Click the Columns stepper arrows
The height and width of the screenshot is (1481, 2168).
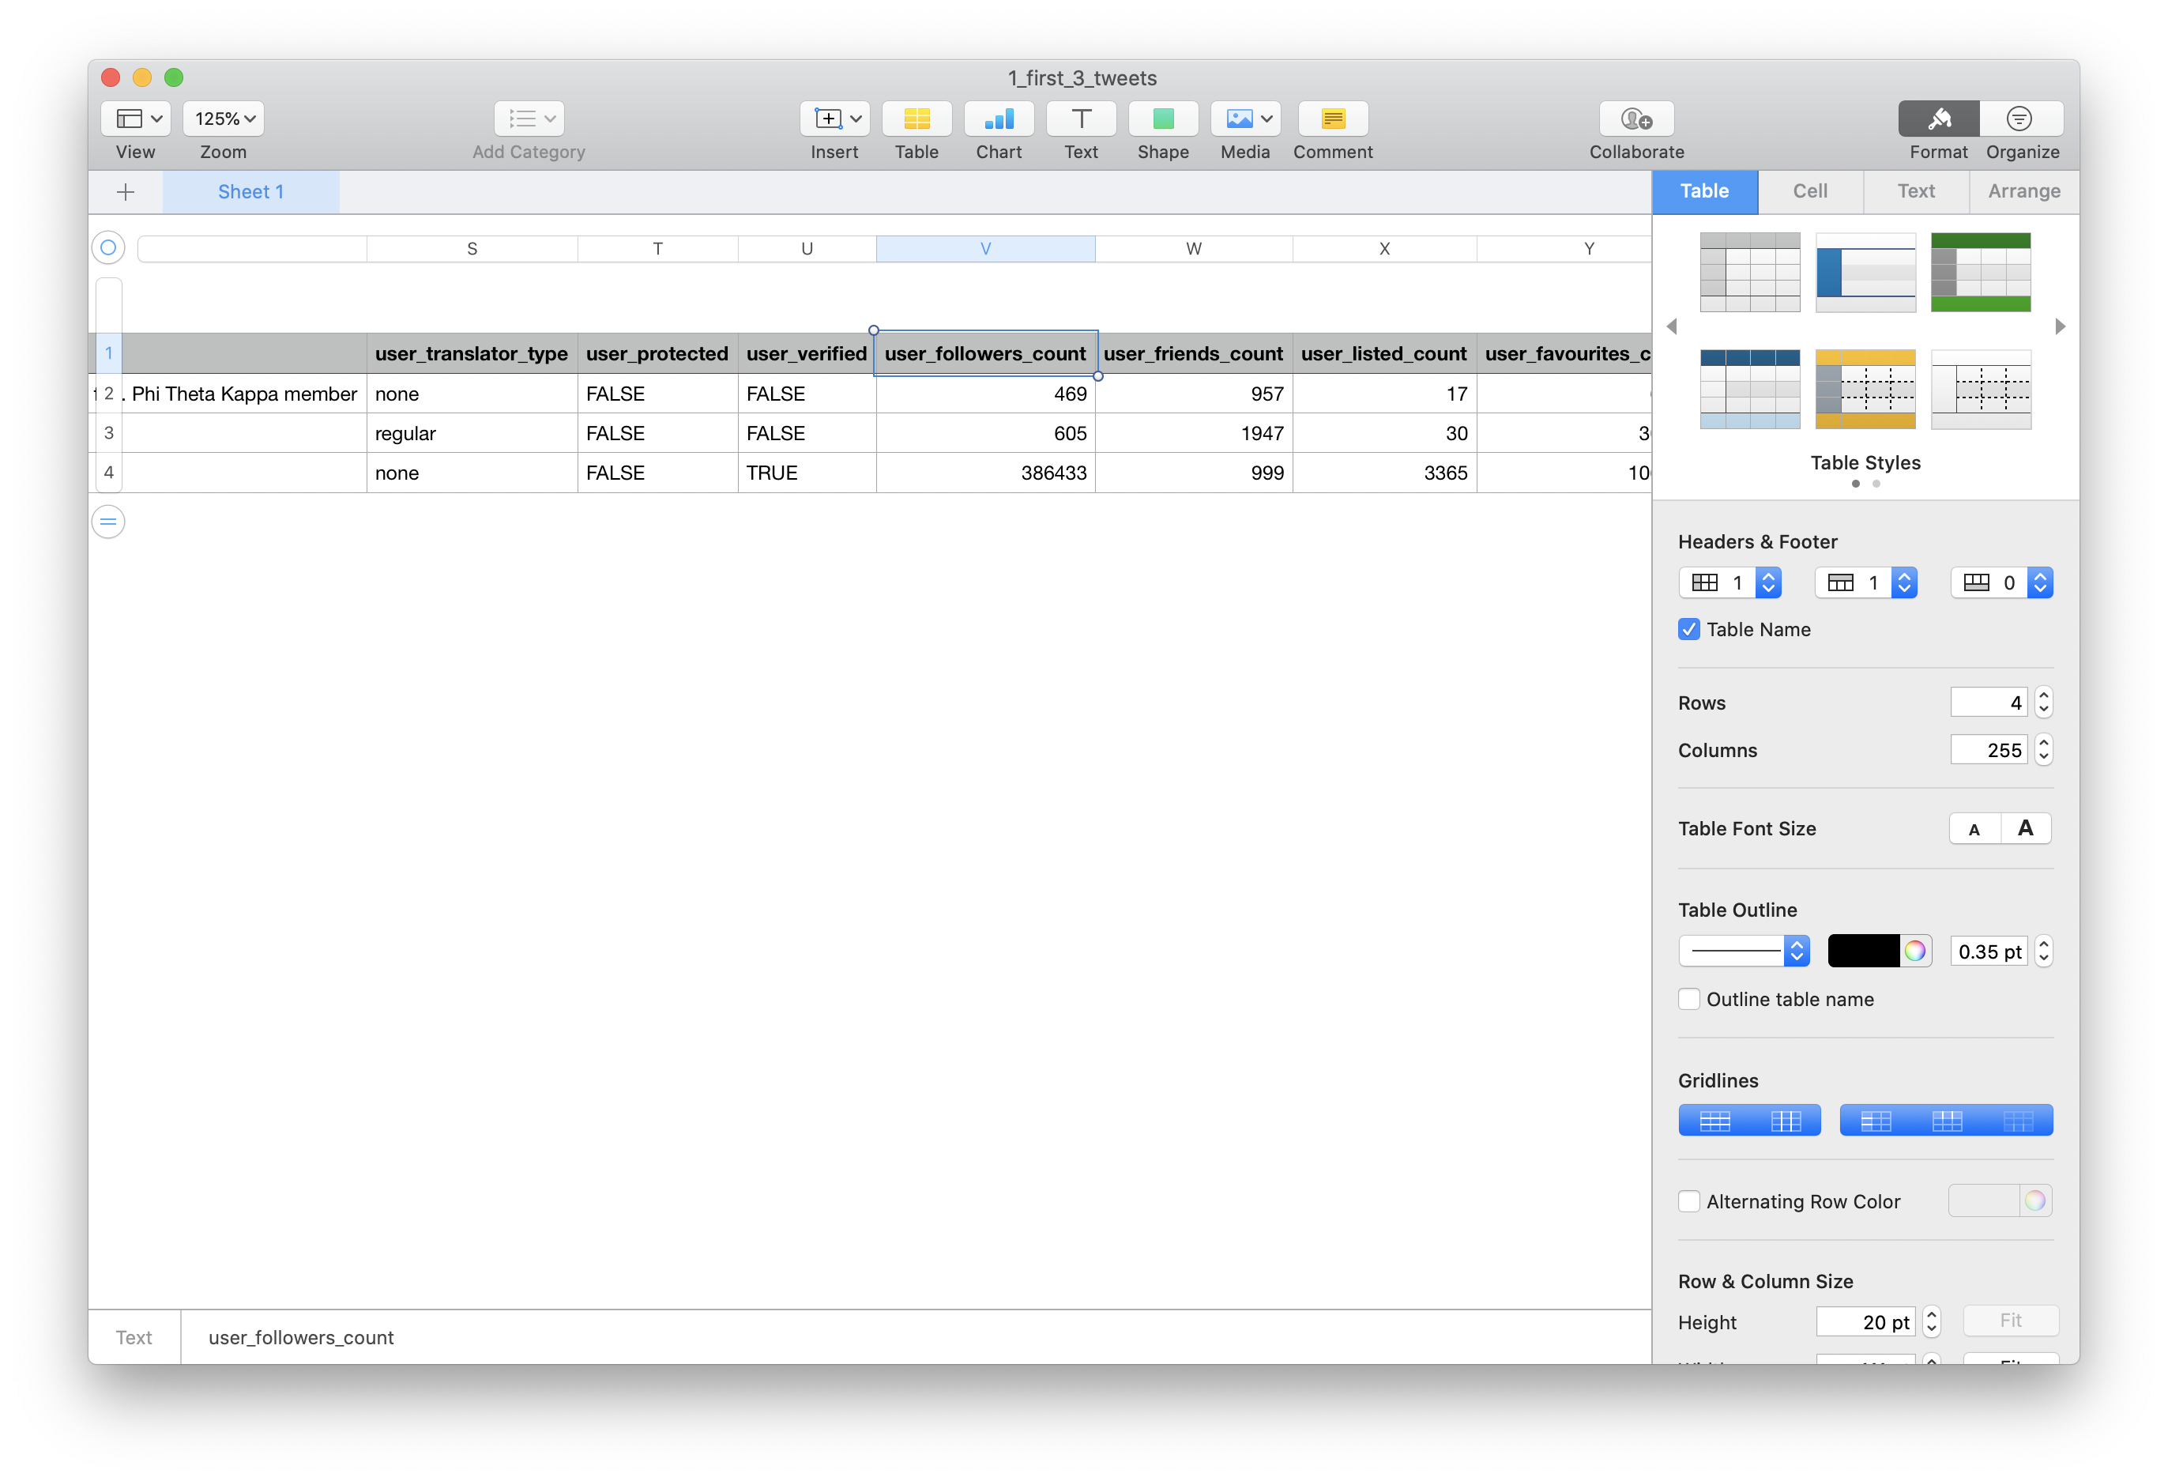pos(2044,750)
